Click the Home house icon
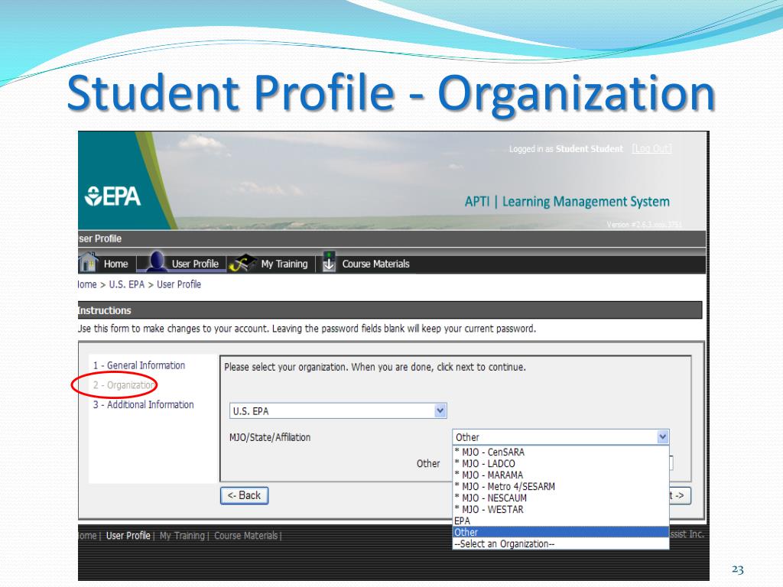Screen dimensions: 783x587 (x=88, y=263)
